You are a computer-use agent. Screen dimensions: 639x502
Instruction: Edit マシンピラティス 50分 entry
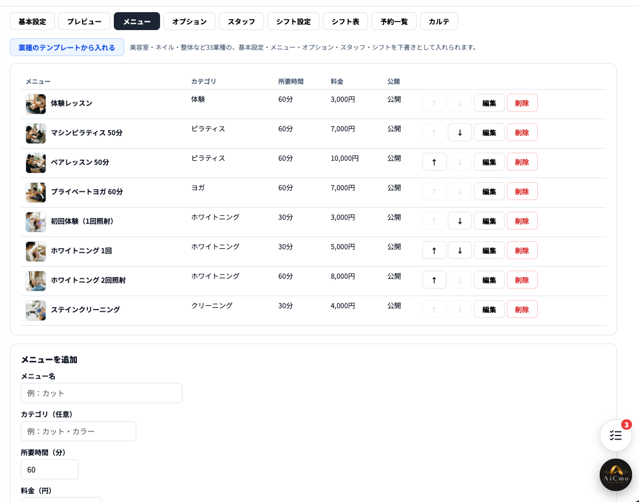click(x=489, y=132)
